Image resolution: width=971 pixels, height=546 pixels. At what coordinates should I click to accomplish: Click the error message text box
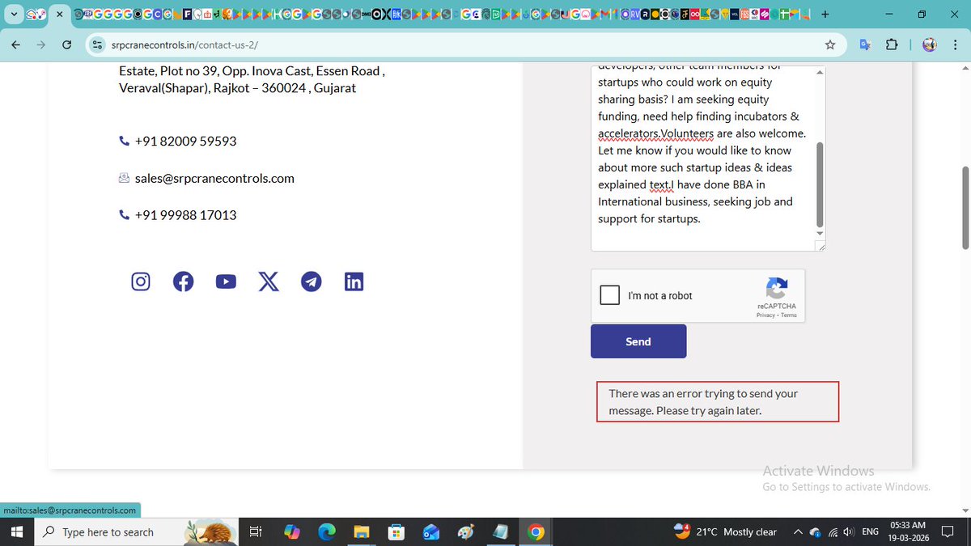coord(718,402)
